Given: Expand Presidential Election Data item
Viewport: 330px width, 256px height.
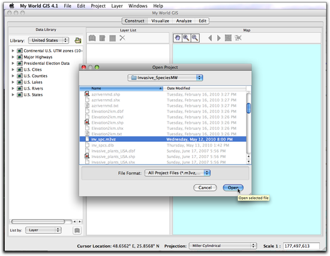Looking at the screenshot, I should coord(13,63).
